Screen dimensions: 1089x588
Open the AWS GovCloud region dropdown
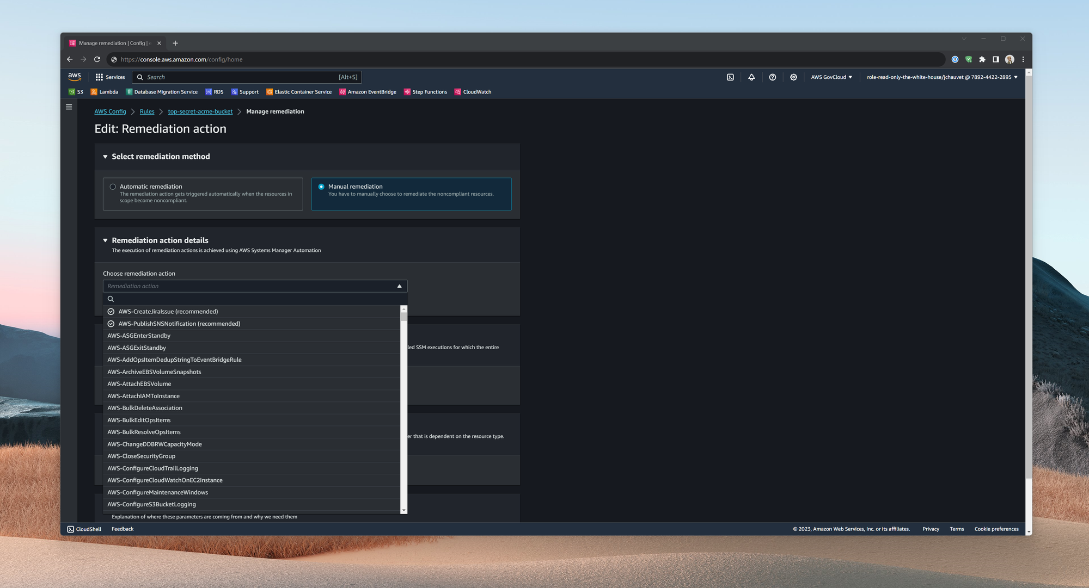click(x=831, y=77)
